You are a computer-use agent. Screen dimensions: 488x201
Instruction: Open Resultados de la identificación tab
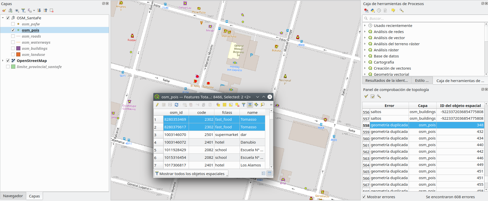point(387,81)
